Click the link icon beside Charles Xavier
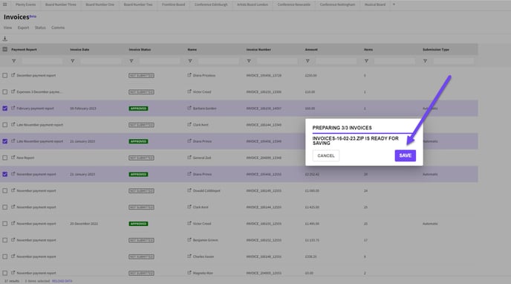 189,256
